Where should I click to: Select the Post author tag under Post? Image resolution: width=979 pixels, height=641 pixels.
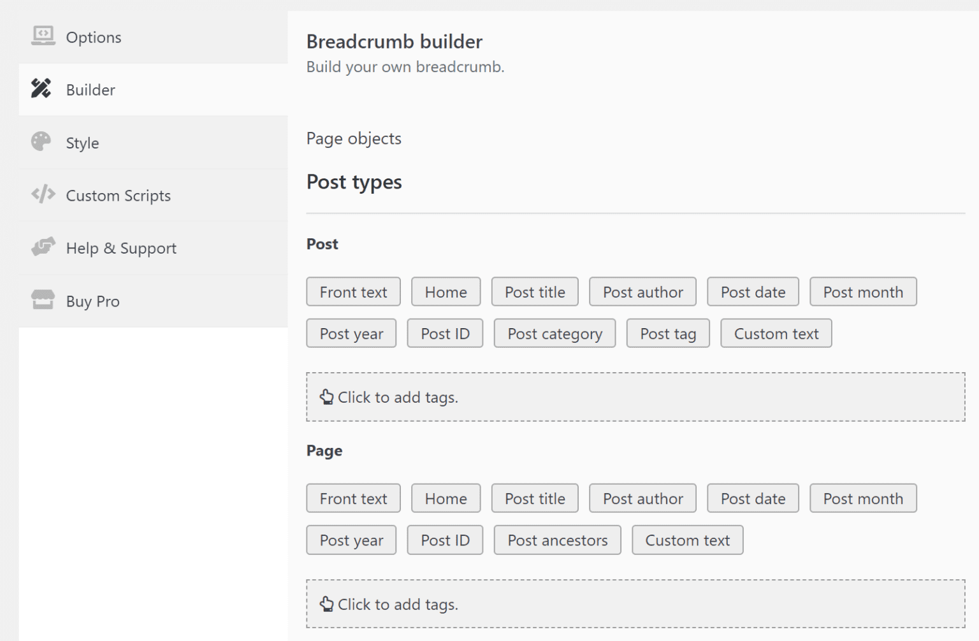[642, 291]
